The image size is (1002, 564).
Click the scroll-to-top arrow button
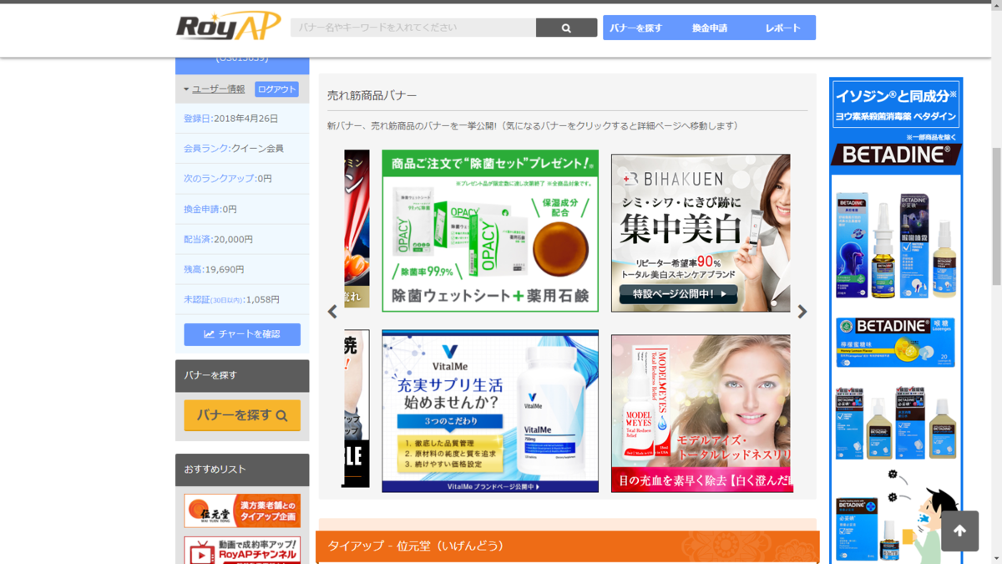959,531
